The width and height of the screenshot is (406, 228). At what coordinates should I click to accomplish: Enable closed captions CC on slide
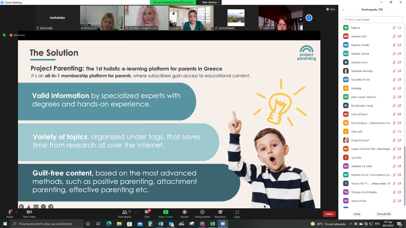coord(36,207)
